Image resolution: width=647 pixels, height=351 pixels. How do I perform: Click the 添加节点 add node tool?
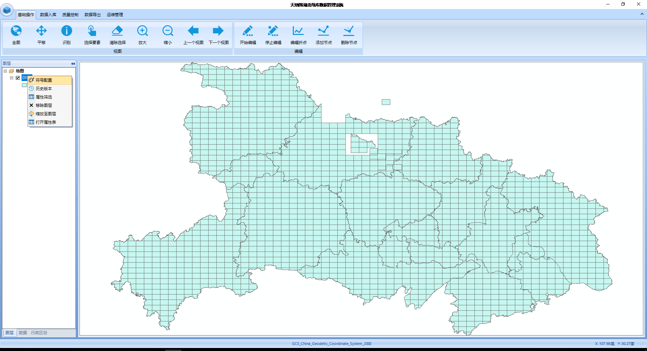click(x=323, y=31)
